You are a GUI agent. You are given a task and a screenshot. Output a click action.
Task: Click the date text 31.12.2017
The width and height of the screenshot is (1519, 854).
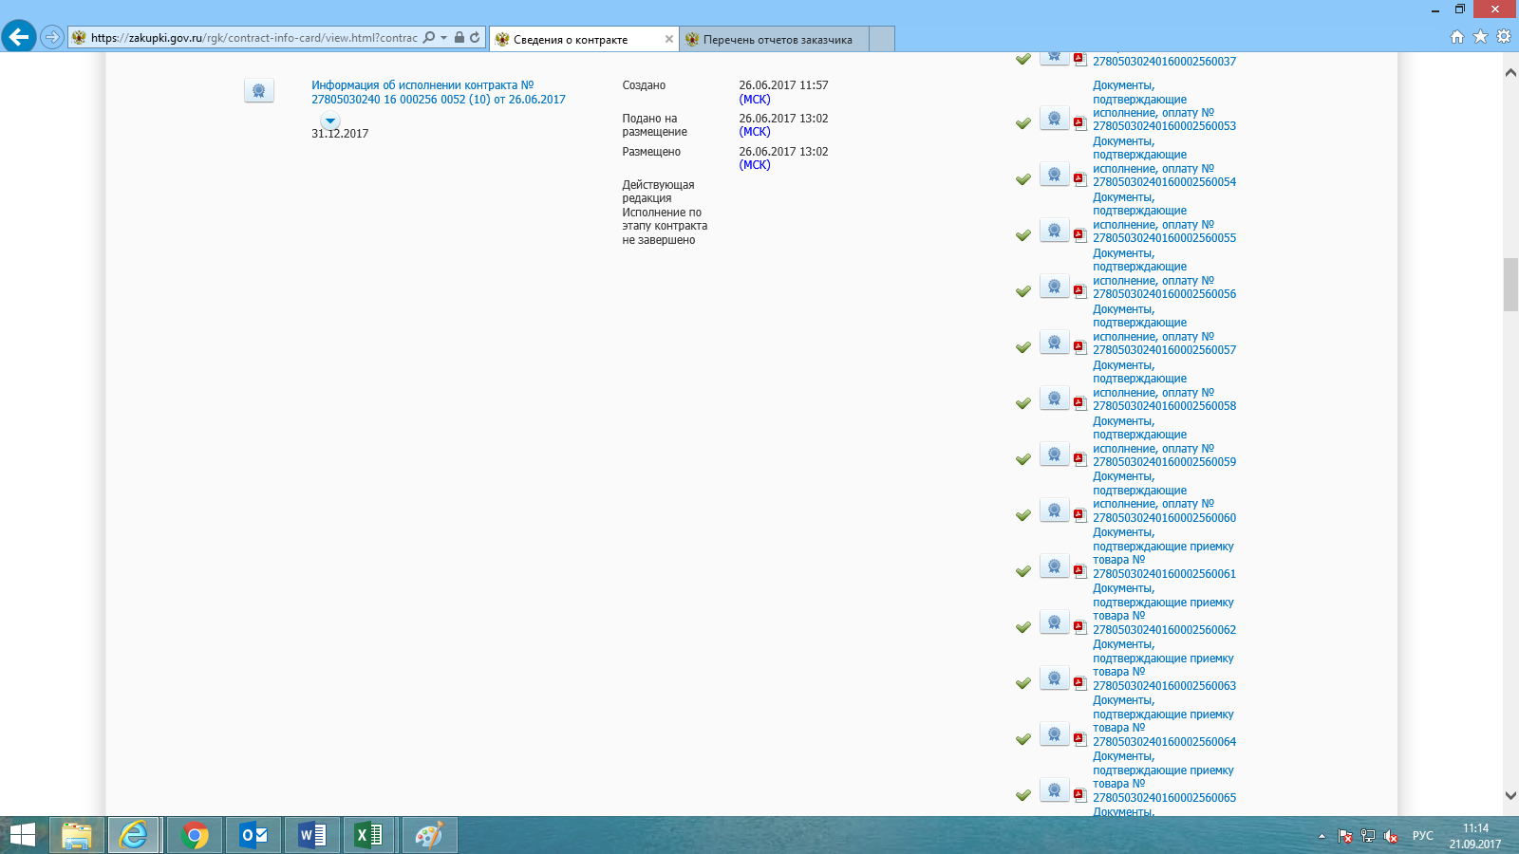(340, 134)
